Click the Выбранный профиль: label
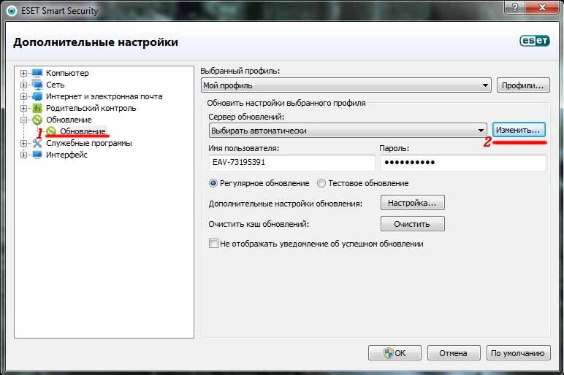 coord(240,71)
